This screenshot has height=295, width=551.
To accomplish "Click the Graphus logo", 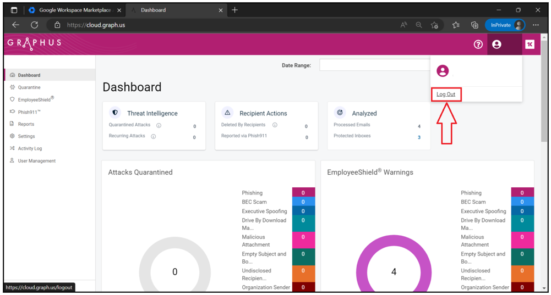I will 34,43.
